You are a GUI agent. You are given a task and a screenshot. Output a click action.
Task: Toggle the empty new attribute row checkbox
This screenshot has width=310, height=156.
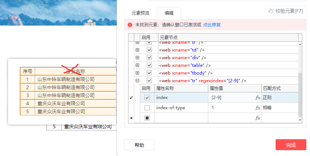(x=147, y=118)
